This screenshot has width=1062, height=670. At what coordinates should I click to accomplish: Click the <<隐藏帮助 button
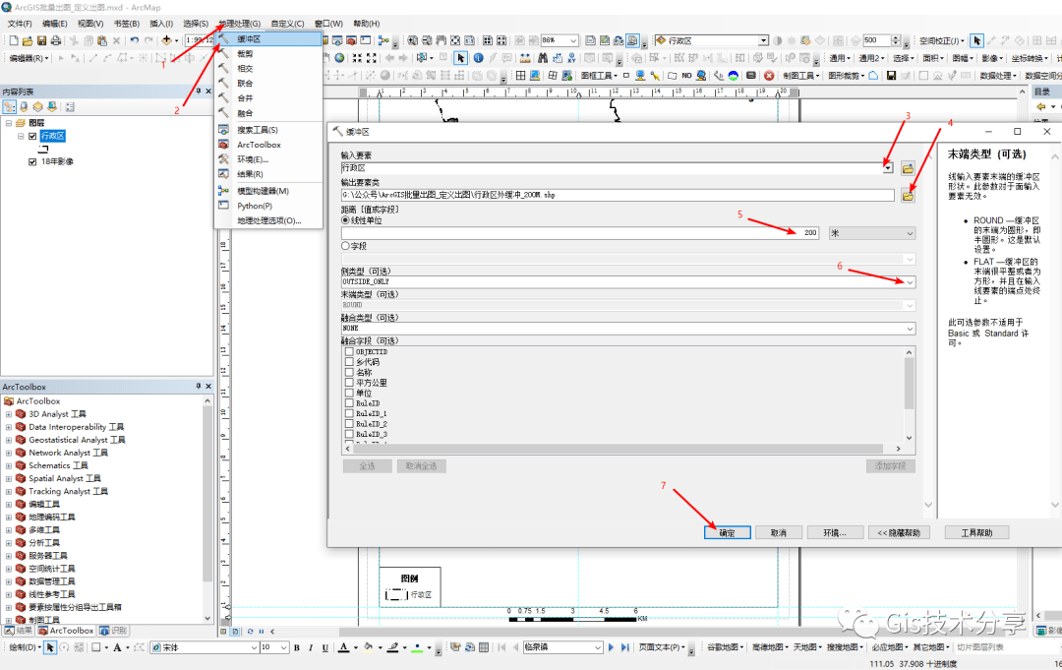click(x=900, y=533)
